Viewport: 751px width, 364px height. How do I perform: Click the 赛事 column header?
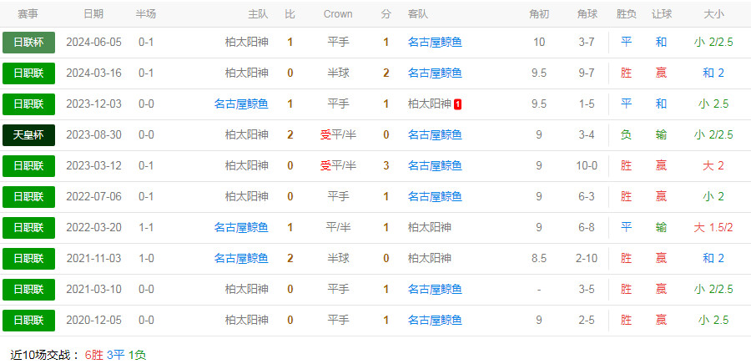tap(28, 14)
